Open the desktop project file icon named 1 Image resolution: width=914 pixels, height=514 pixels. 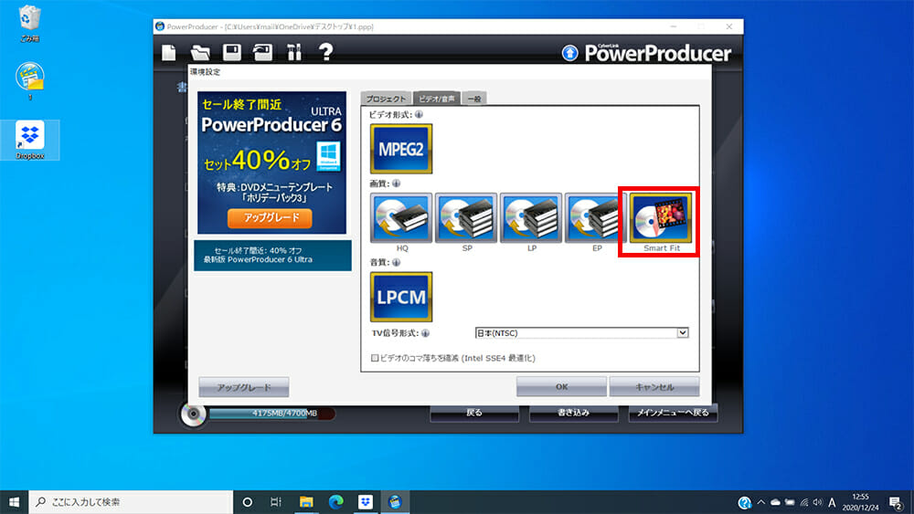pos(30,81)
